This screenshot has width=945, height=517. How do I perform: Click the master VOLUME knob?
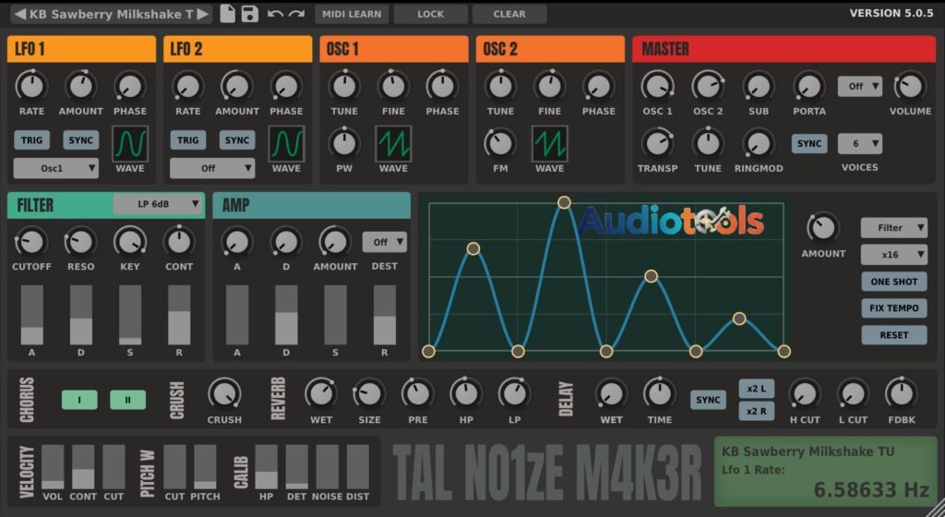pyautogui.click(x=910, y=86)
